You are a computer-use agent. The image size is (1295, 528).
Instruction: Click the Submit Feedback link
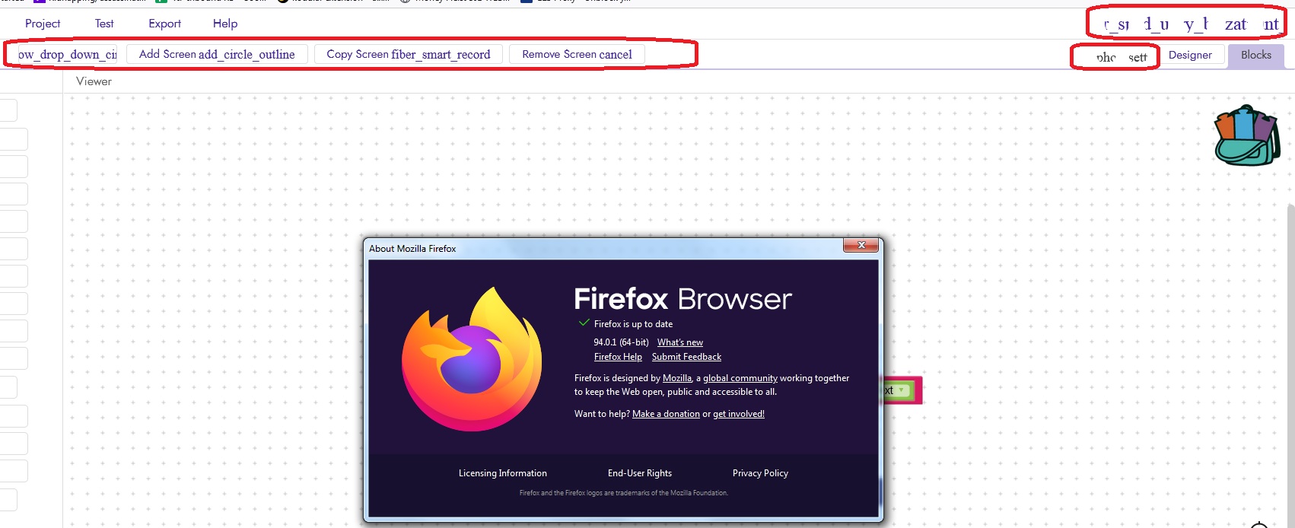686,357
